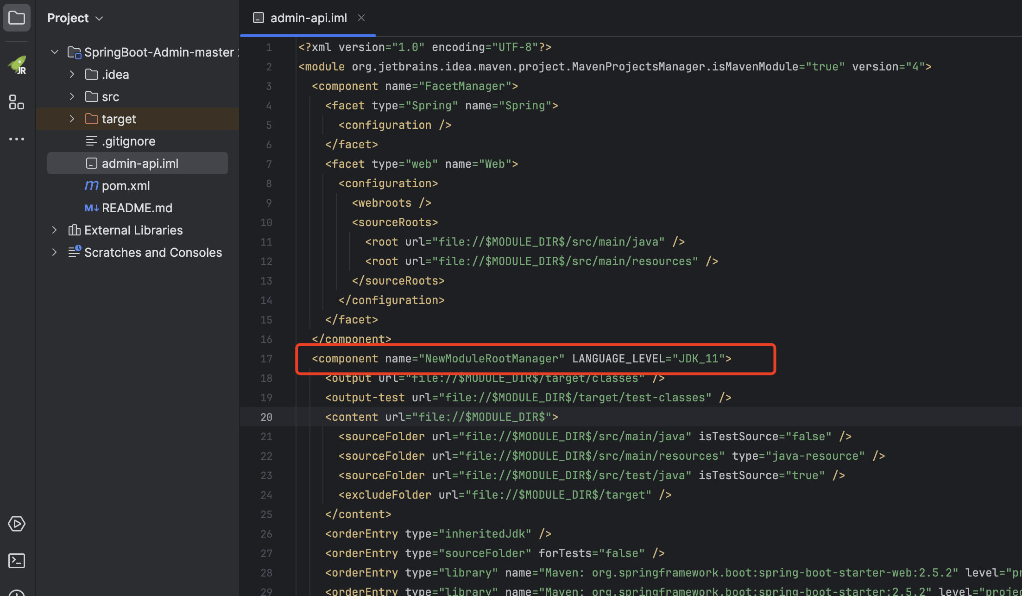This screenshot has width=1022, height=596.
Task: Click the src/test/java sourceFolder line
Action: [x=592, y=476]
